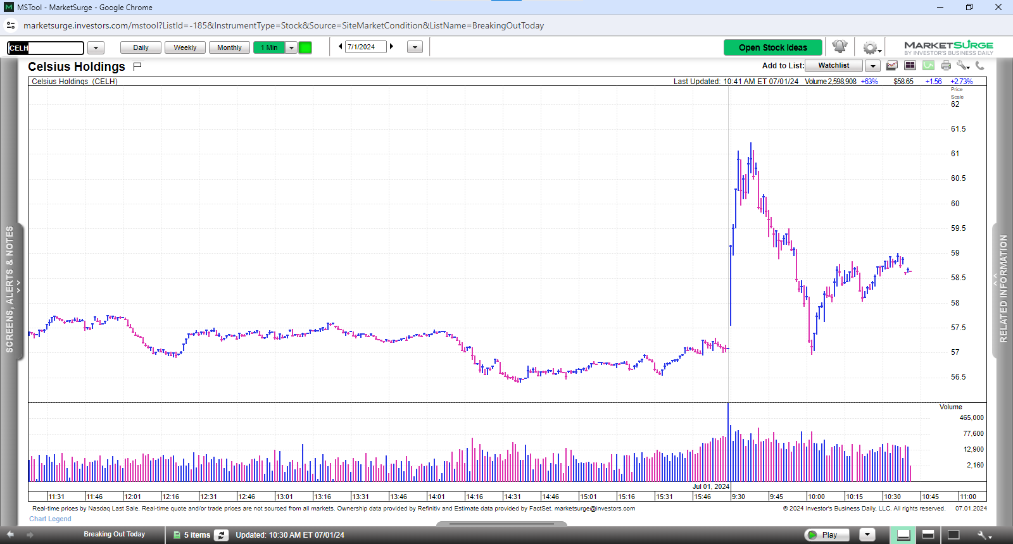Open the Chart Legend link
This screenshot has width=1013, height=544.
[x=50, y=519]
